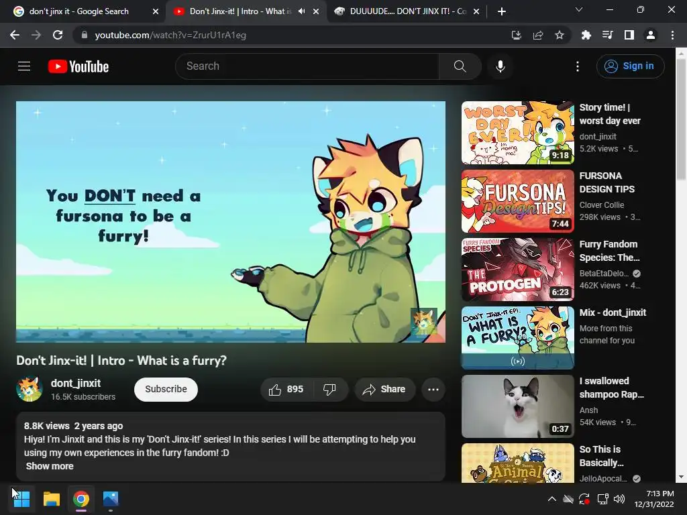Select the Don't Jinx-it Intro YouTube tab

(246, 11)
